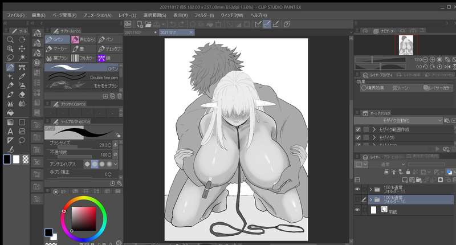Set anti-aliasing to none

click(87, 164)
